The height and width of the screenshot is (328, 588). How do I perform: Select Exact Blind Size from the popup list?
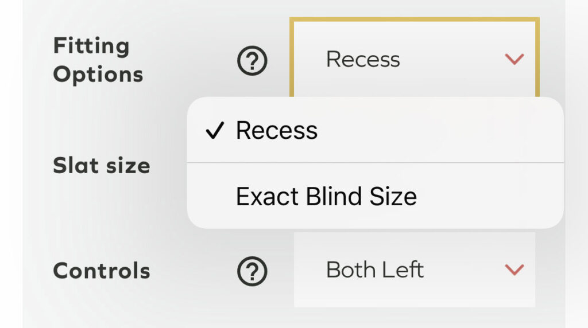326,197
